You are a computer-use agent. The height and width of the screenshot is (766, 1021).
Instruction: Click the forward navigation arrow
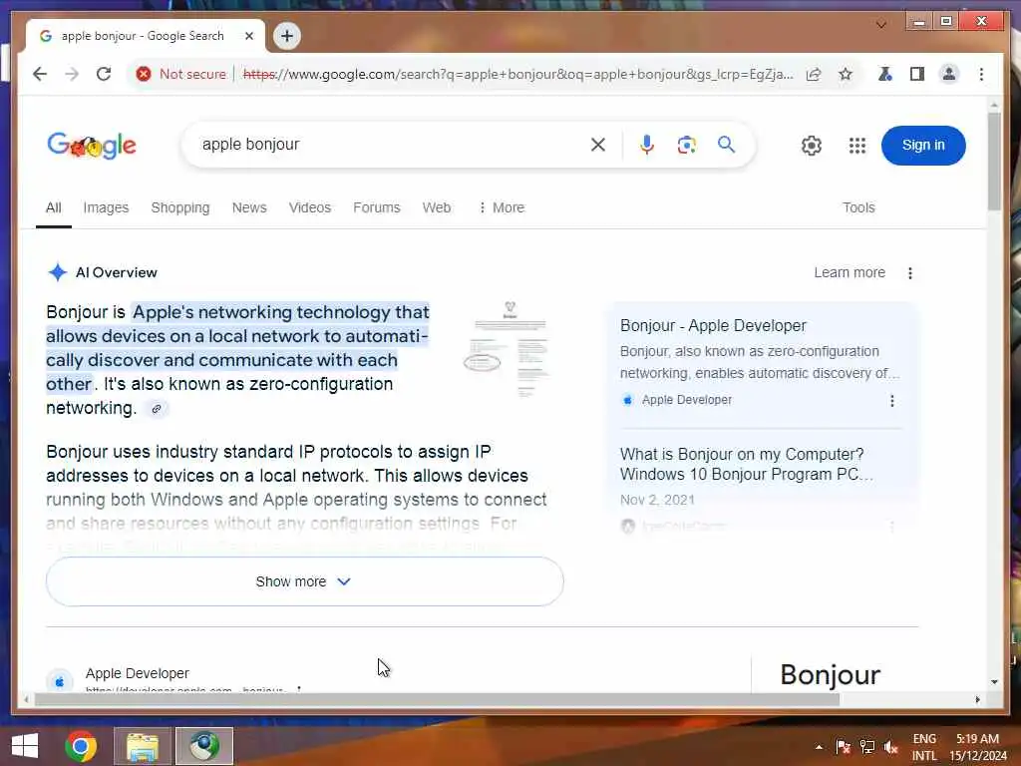pyautogui.click(x=72, y=74)
